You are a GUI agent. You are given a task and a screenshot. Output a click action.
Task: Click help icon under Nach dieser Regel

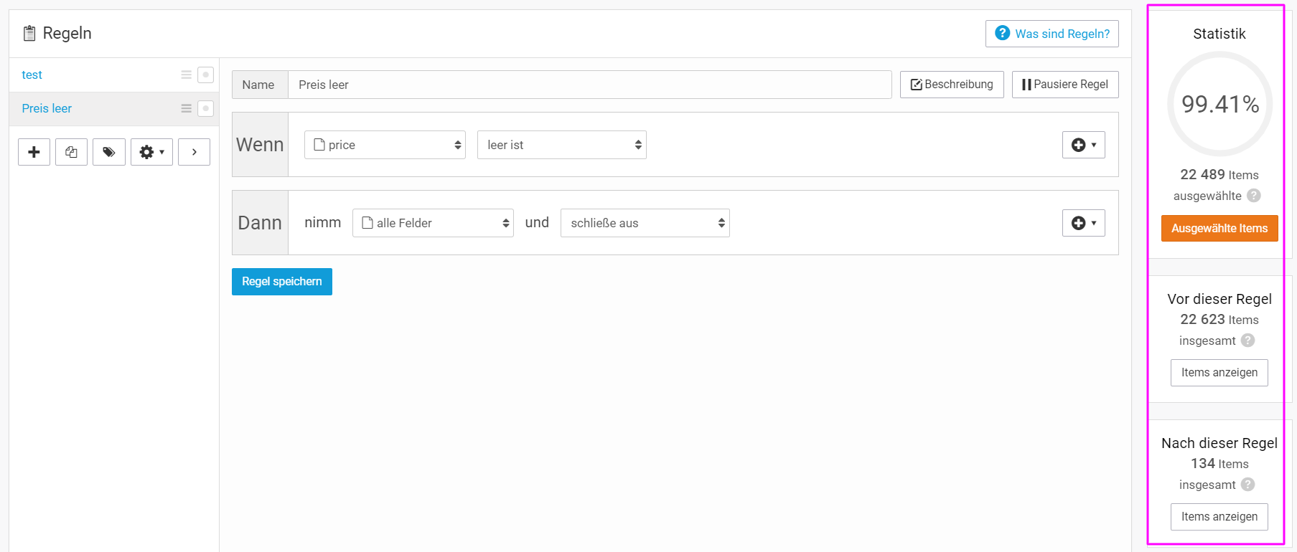tap(1248, 485)
